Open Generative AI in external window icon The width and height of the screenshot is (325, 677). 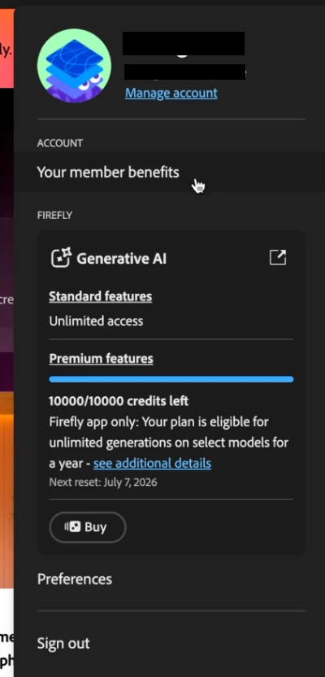278,257
